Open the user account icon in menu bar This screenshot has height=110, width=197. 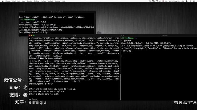tap(187, 1)
